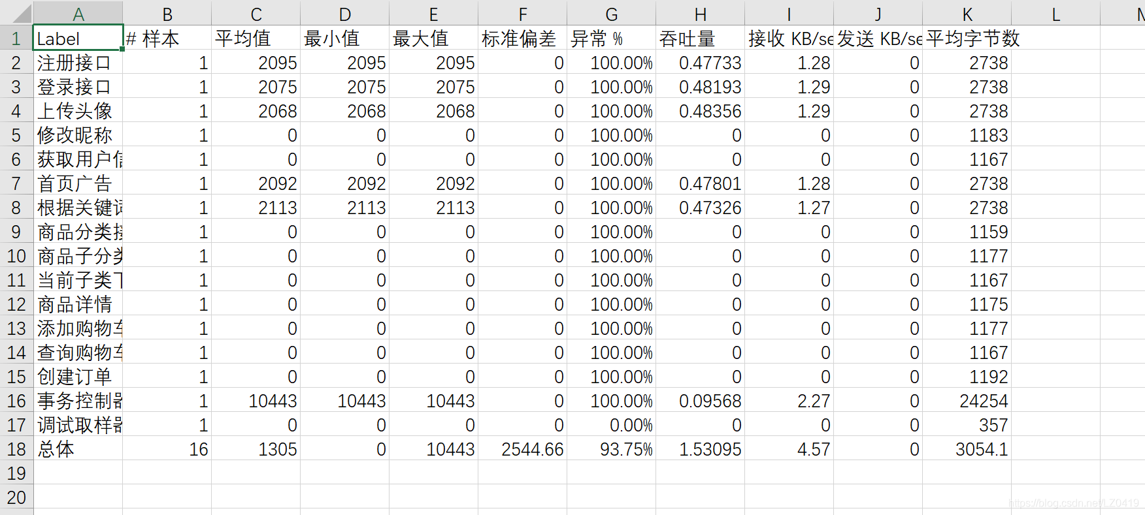The width and height of the screenshot is (1145, 515).
Task: Click throughput value 0.09568
Action: (700, 401)
